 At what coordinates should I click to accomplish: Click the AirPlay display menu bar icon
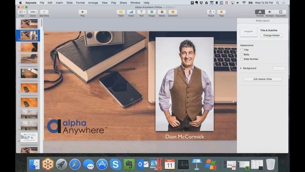233,3
